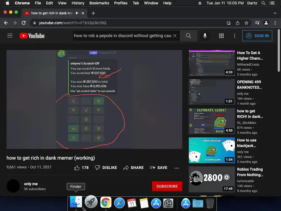Open Control Center in menu bar
The height and width of the screenshot is (211, 281).
point(272,3)
